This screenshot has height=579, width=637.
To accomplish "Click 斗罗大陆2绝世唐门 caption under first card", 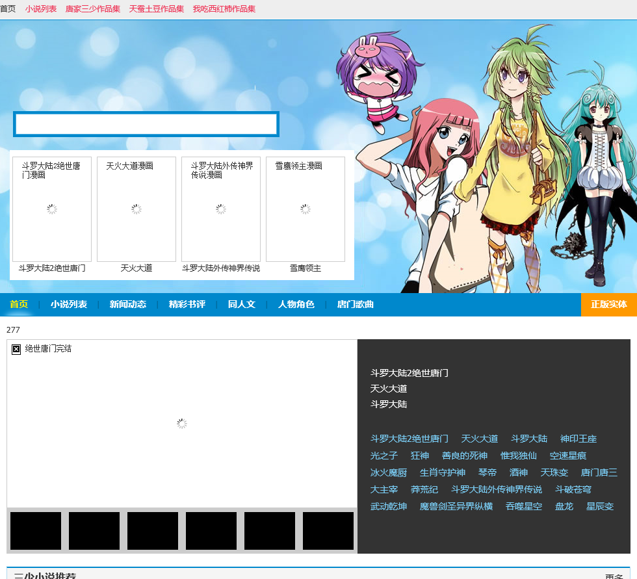I will coord(52,268).
